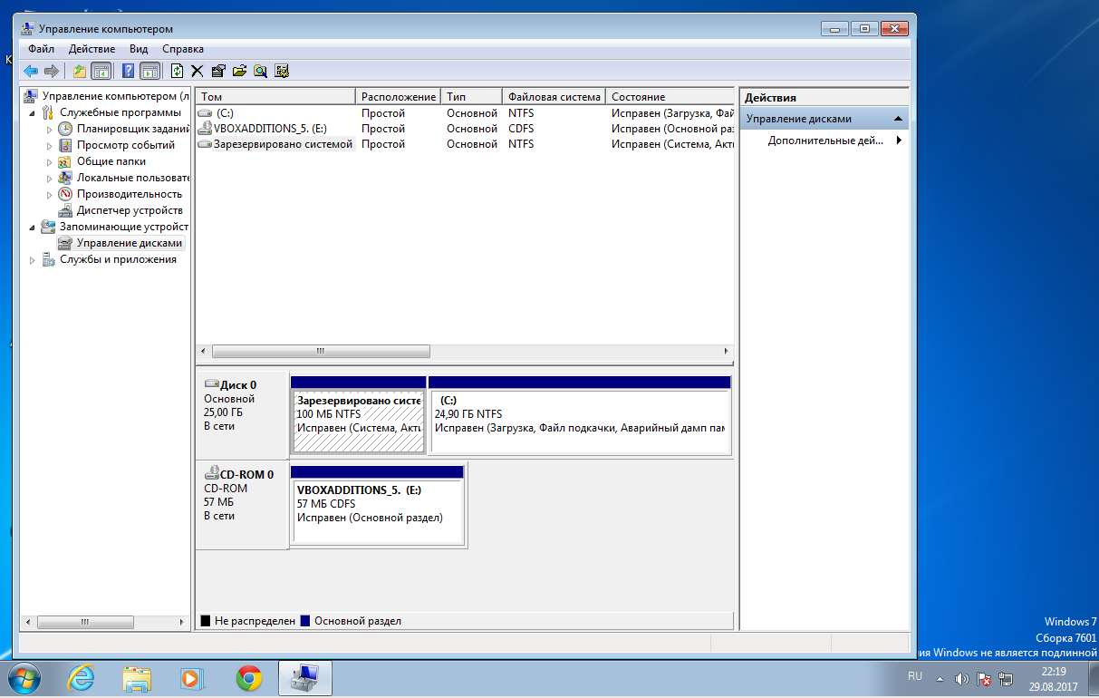Click the settings list toolbar icon

282,71
